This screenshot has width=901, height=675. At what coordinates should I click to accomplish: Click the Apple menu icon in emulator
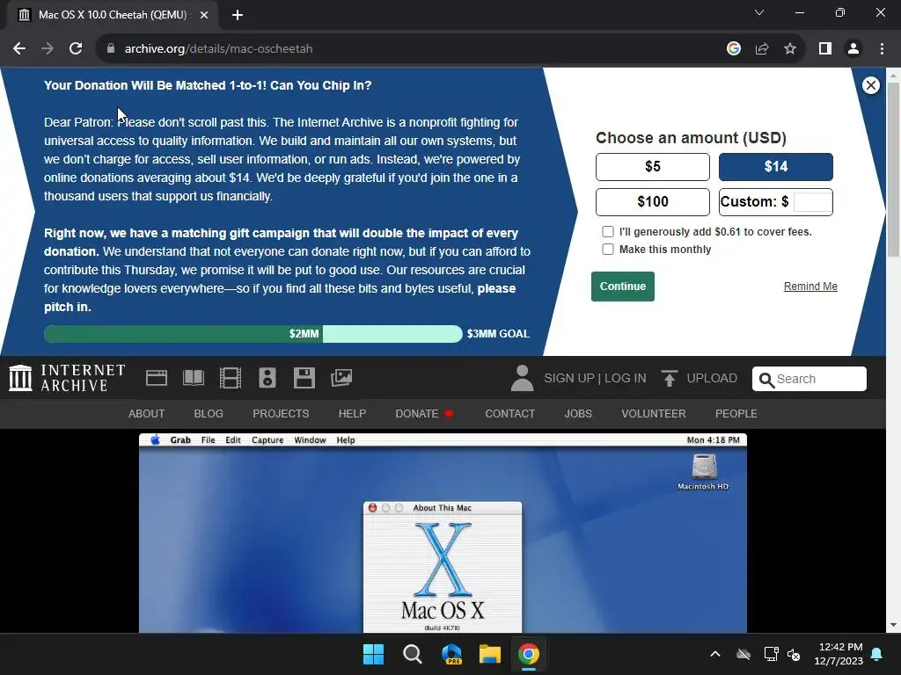click(155, 439)
